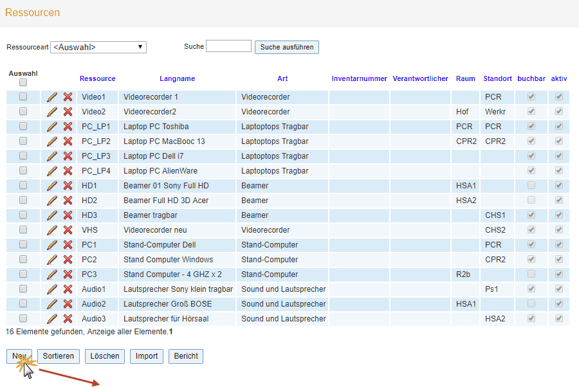The image size is (579, 387).
Task: Edit the Video1 resource with pencil icon
Action: 52,97
